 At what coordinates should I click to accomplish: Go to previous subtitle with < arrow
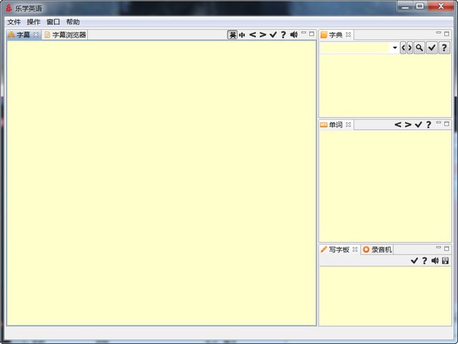tap(253, 34)
